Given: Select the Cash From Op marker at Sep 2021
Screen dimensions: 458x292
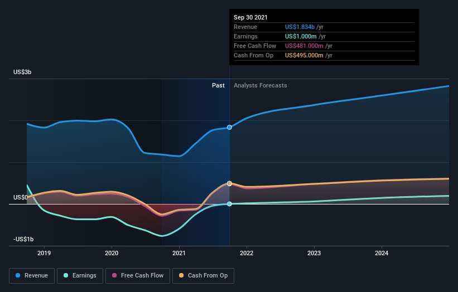Looking at the screenshot, I should (230, 183).
